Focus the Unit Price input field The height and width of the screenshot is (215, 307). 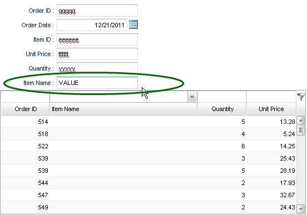point(97,54)
